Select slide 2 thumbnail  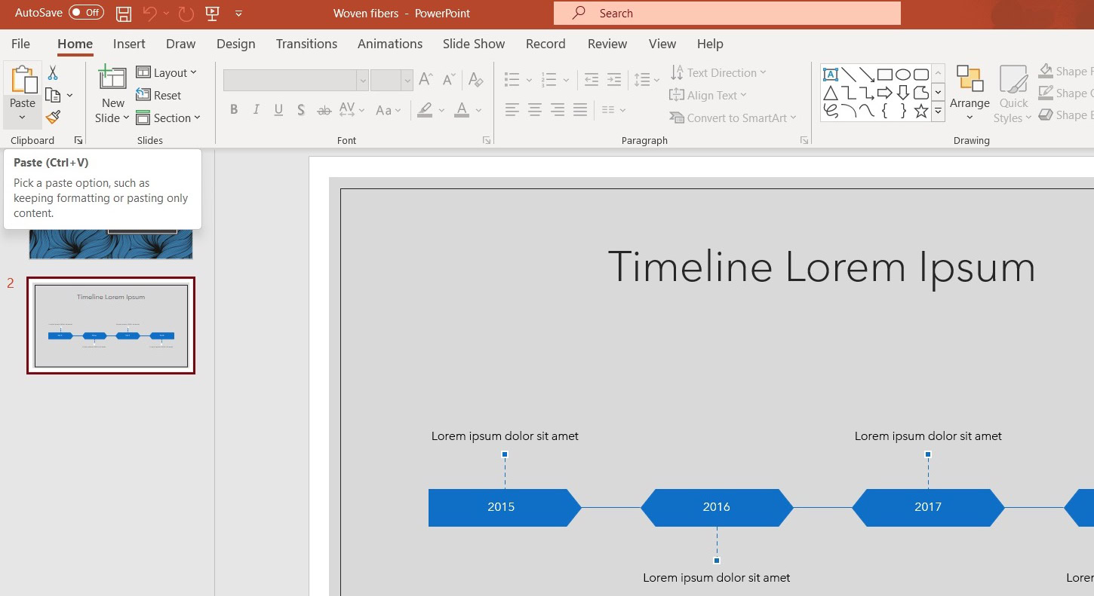tap(111, 326)
